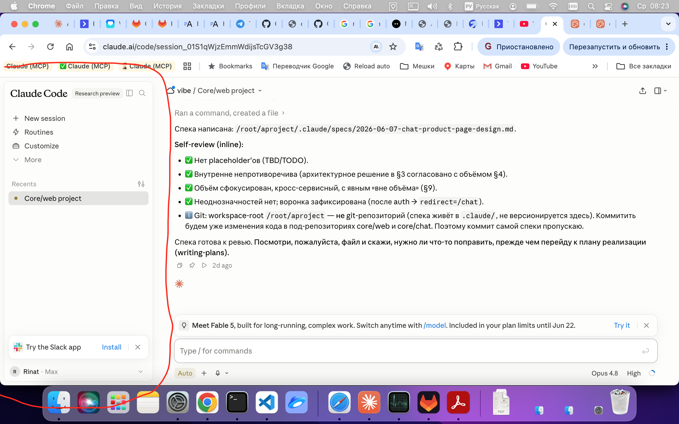Viewport: 679px width, 424px height.
Task: Open the Файл menu
Action: coord(75,6)
